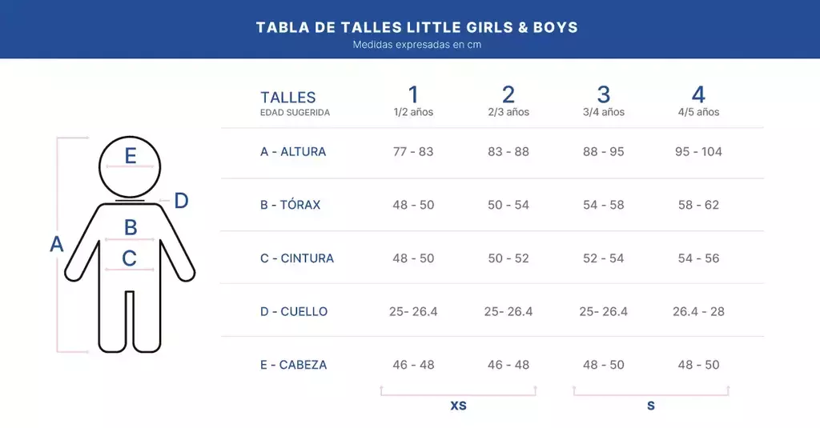Click the letter A height marker

click(56, 244)
